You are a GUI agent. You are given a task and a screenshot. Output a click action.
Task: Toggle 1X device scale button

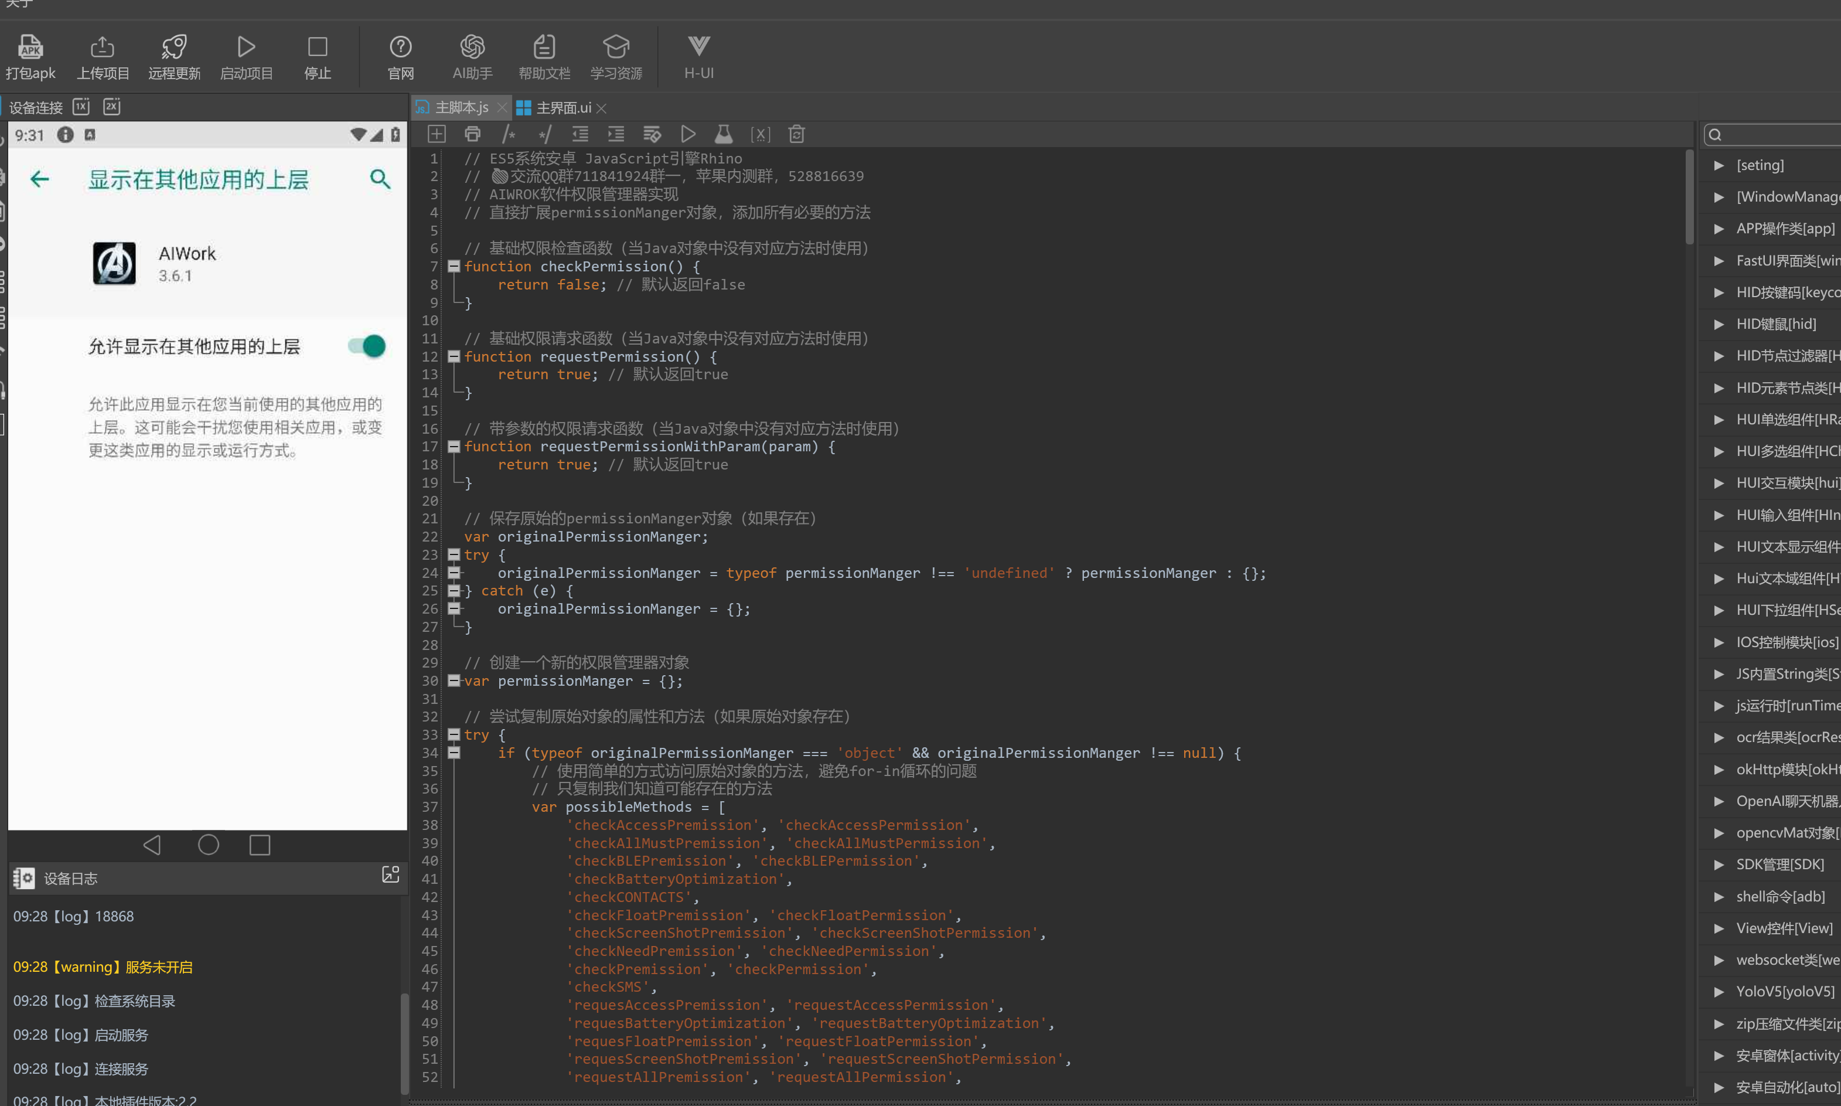pos(81,107)
